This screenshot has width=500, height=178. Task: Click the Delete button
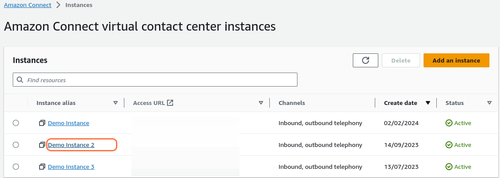(x=401, y=60)
